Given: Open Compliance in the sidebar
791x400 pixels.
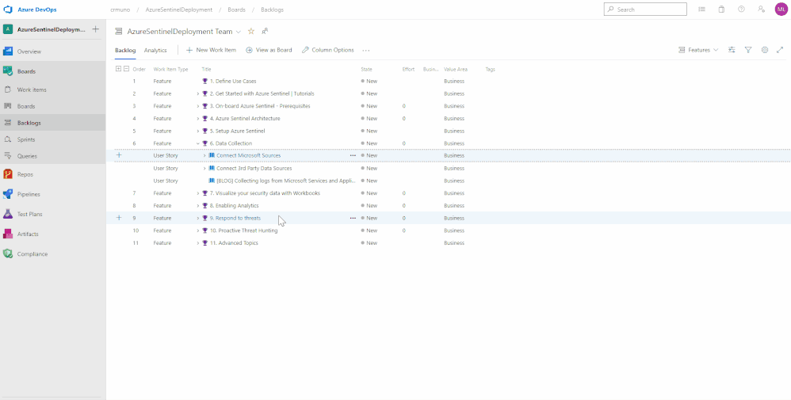Looking at the screenshot, I should (x=32, y=254).
